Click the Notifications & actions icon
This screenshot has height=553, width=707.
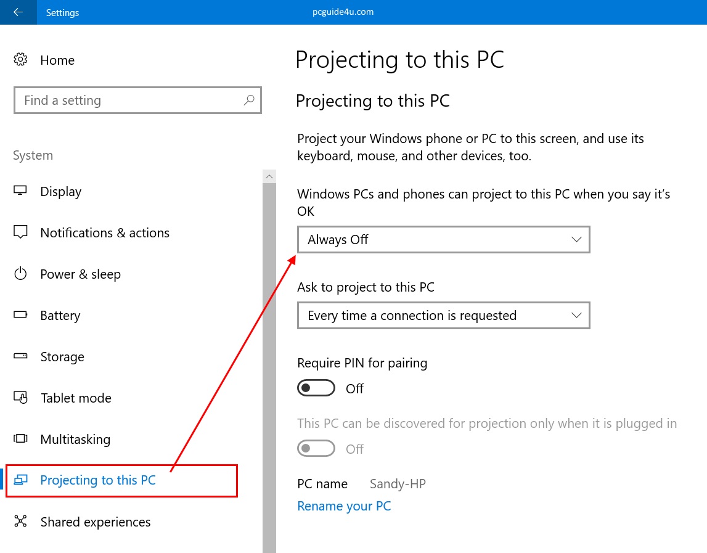pos(20,232)
